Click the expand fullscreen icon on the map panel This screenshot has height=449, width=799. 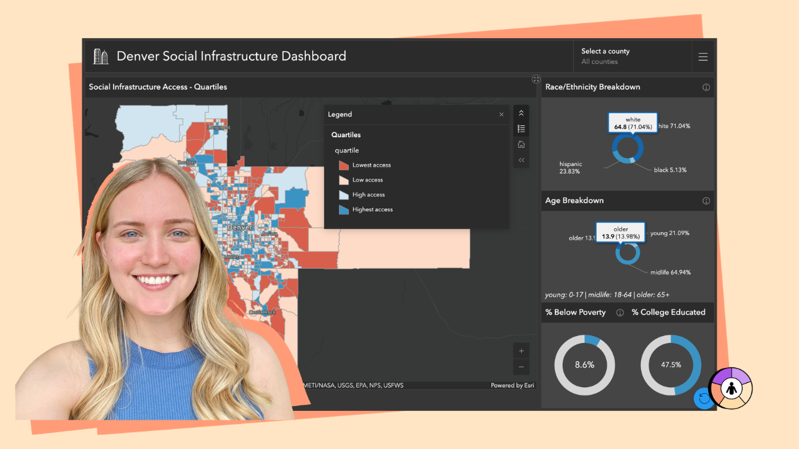[536, 79]
